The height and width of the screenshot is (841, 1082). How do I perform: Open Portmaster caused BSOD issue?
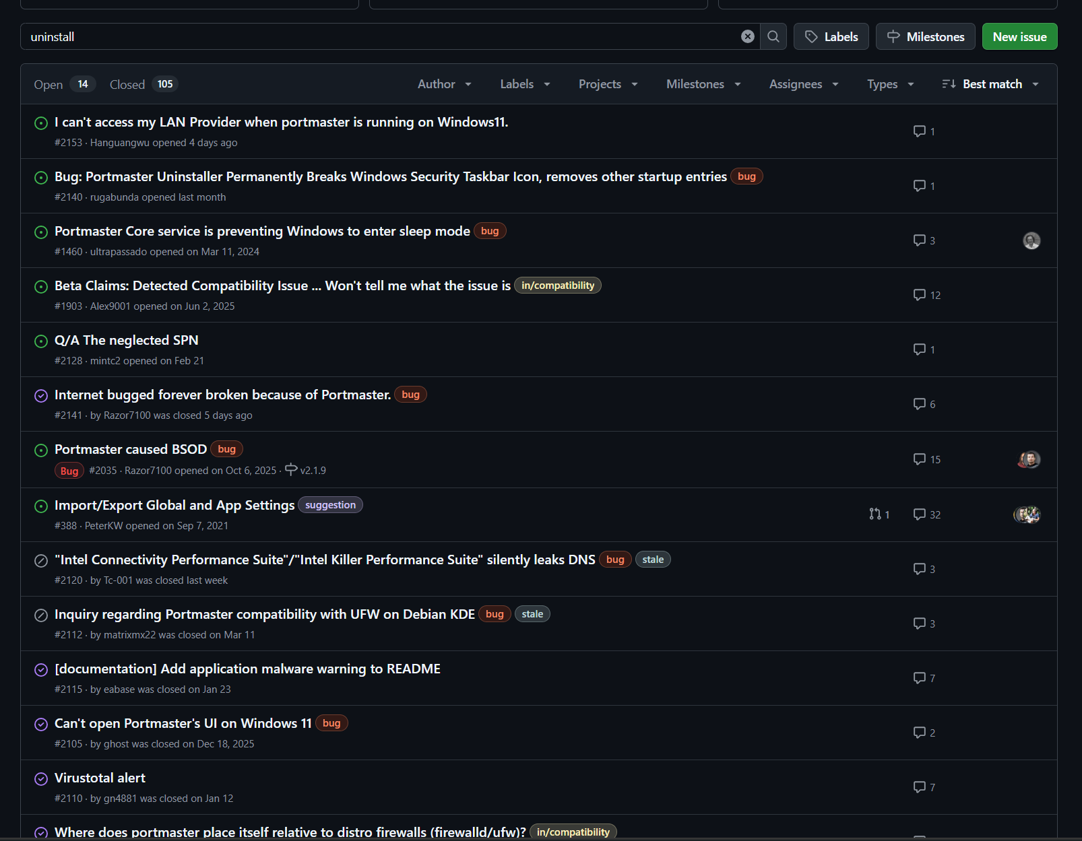[131, 449]
